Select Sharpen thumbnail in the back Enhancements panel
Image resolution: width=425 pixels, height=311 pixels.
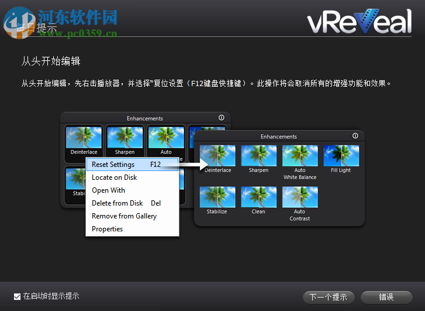(x=125, y=138)
